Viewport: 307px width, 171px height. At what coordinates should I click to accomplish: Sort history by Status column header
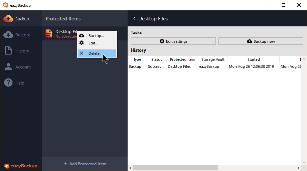[156, 59]
